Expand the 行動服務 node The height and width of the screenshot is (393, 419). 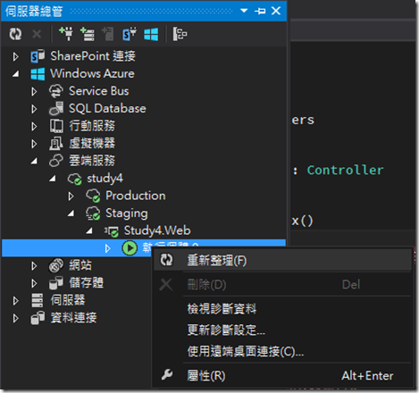click(x=34, y=126)
